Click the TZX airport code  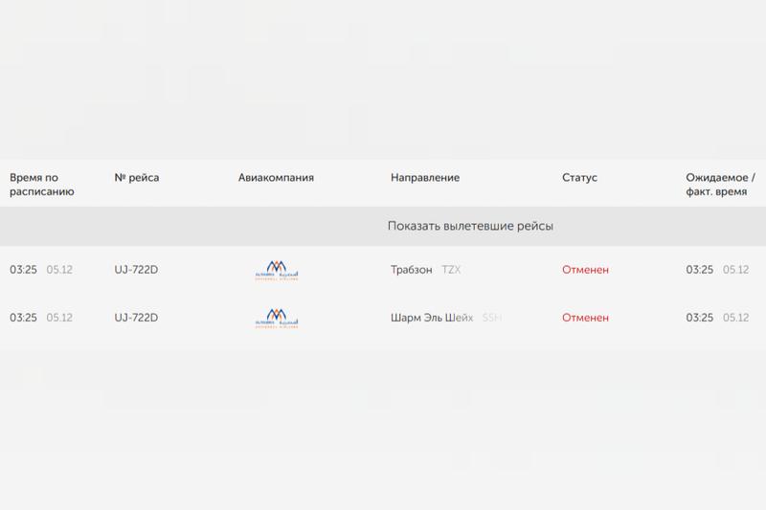point(451,270)
